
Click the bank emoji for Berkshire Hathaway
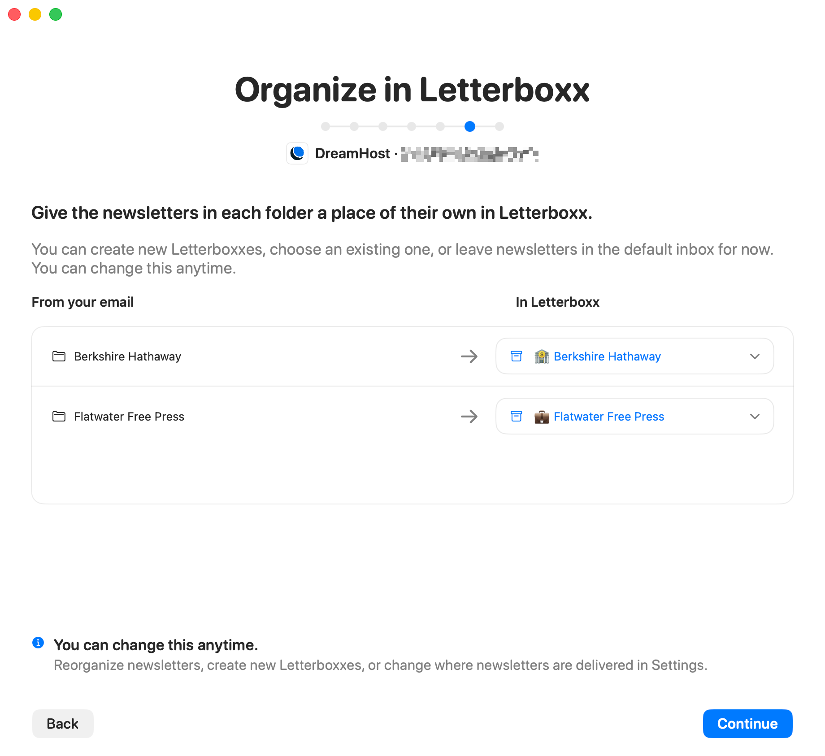(x=542, y=356)
